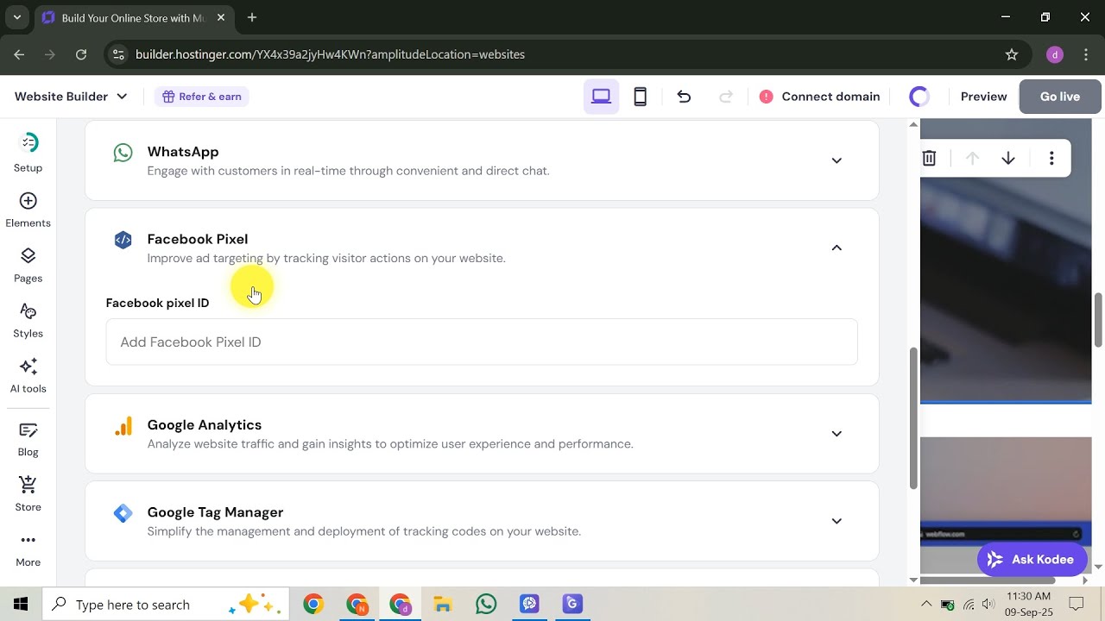Click the Facebook Pixel title text

click(198, 239)
